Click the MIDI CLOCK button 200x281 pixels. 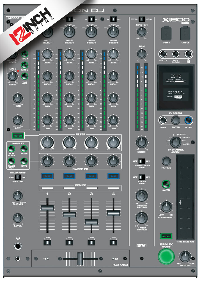point(176,54)
